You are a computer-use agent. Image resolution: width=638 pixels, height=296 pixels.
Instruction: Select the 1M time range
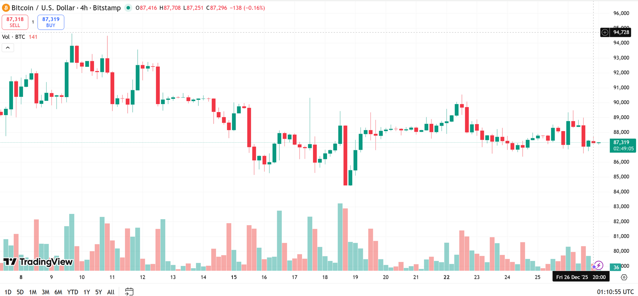33,292
